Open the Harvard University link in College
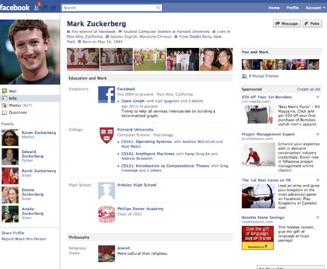Viewport: 327px width, 269px height. 135,130
